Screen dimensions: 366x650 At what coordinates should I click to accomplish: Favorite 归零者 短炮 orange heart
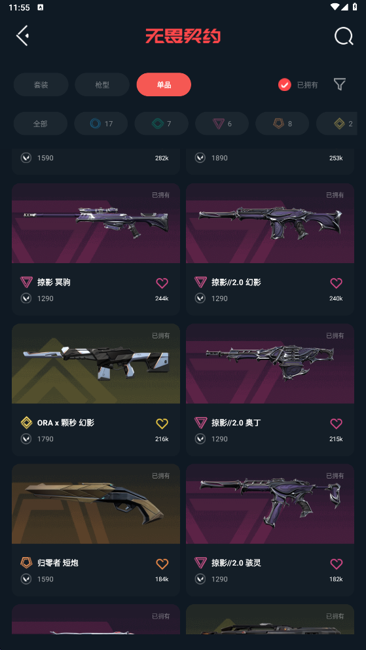click(x=162, y=564)
